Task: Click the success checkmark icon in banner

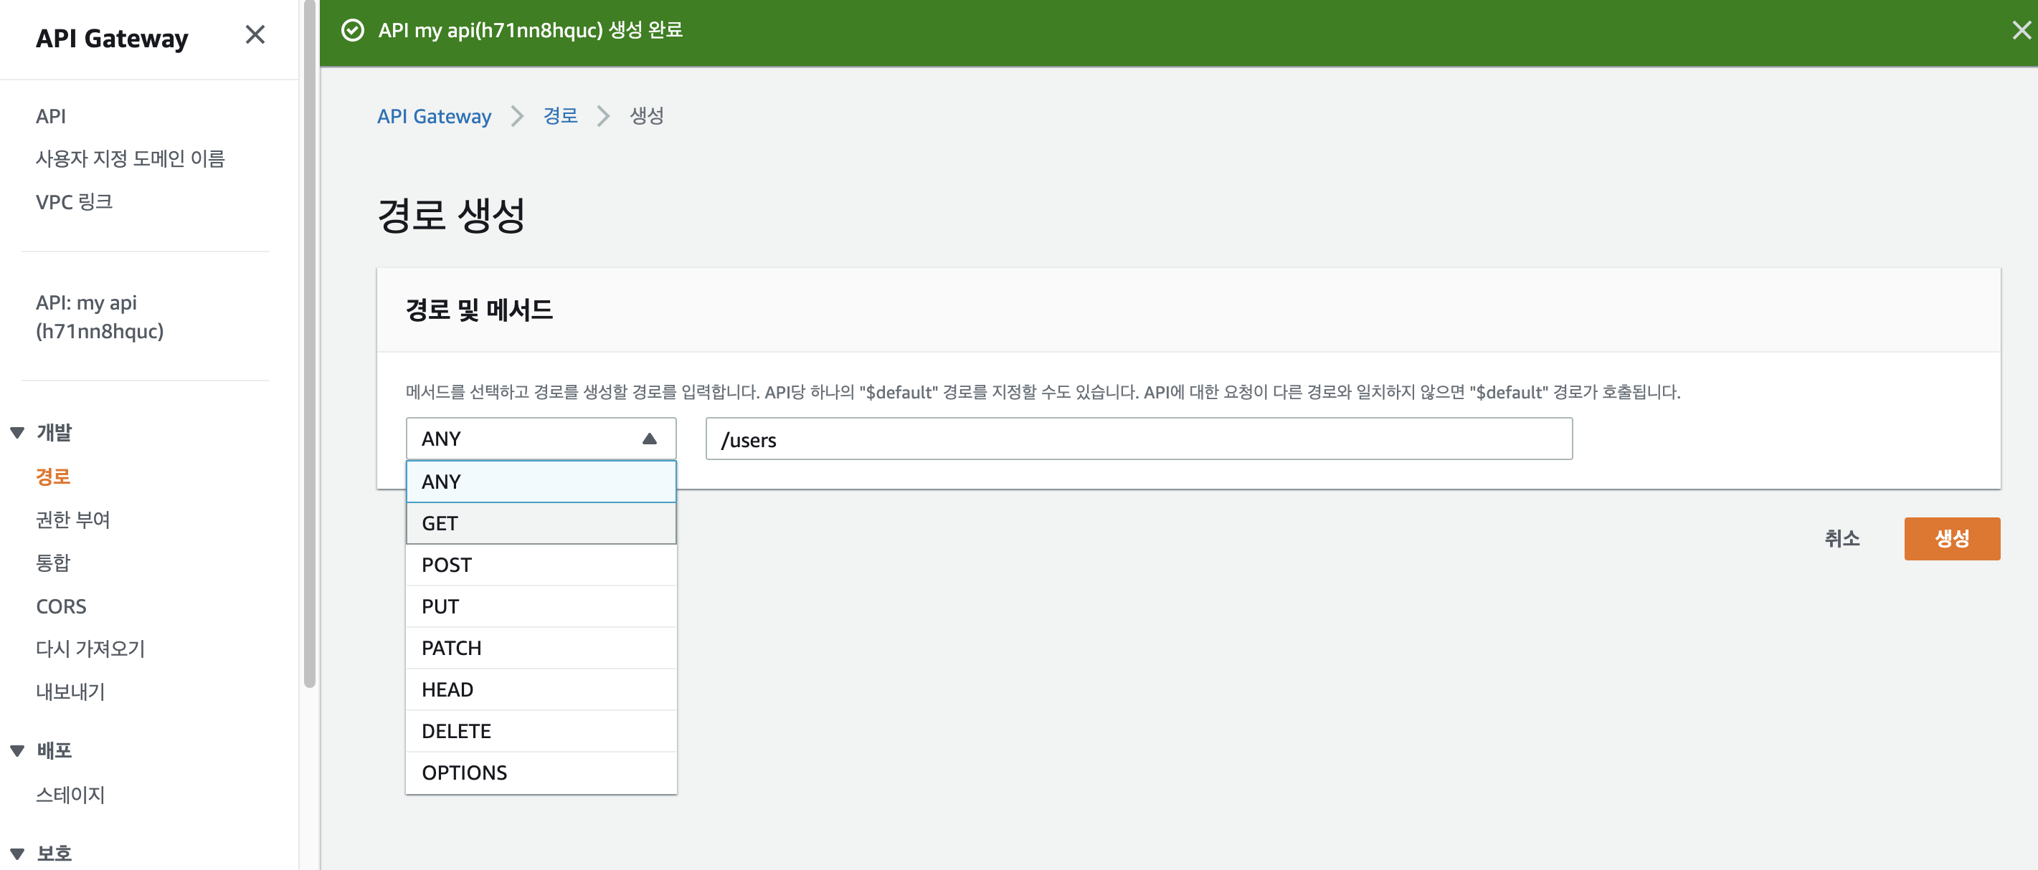Action: coord(352,30)
